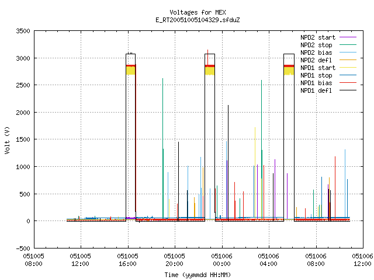
Task: Click y-axis tick label 3000
Action: [x=23, y=58]
